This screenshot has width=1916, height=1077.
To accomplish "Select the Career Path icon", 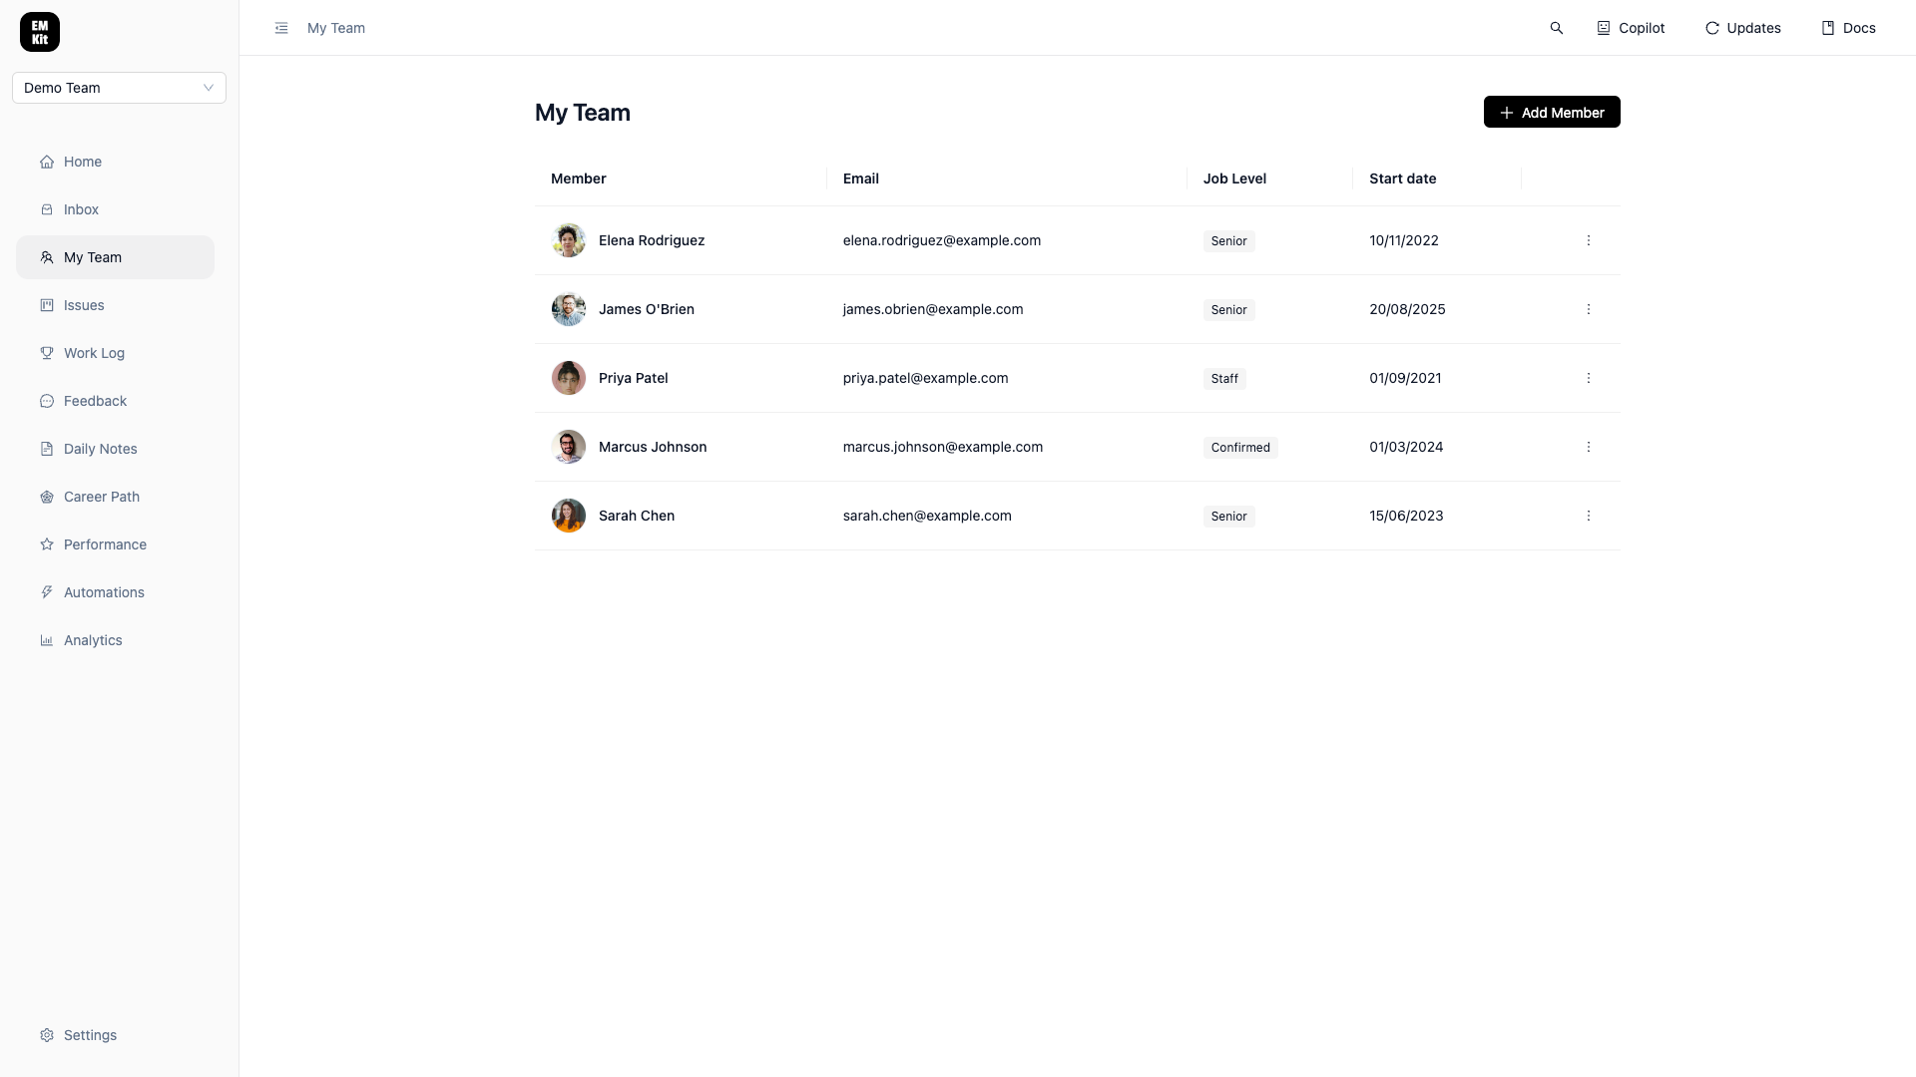I will click(x=47, y=497).
